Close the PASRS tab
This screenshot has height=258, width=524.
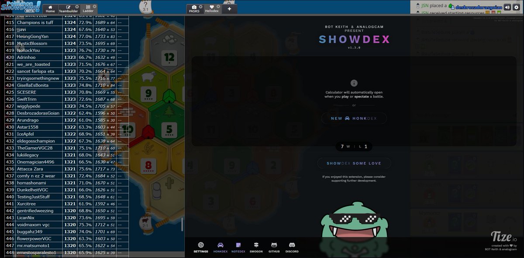[200, 7]
